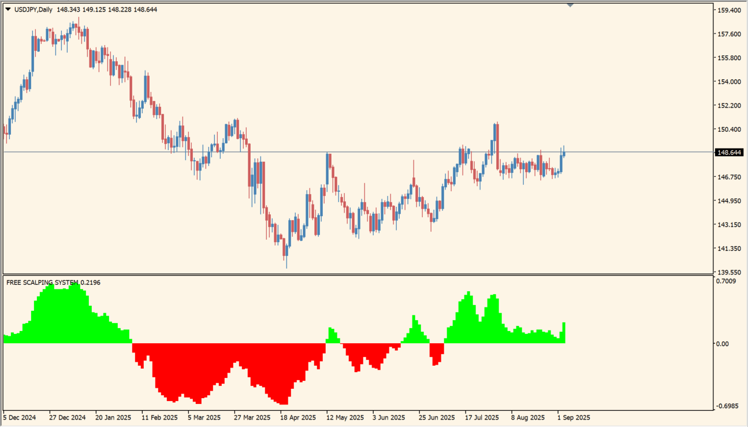The image size is (748, 427).
Task: Click the 139.550 price scale label
Action: [x=728, y=272]
